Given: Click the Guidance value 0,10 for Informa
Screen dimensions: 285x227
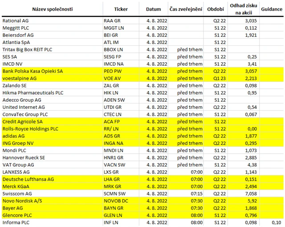Looking at the screenshot, I should tap(276, 222).
